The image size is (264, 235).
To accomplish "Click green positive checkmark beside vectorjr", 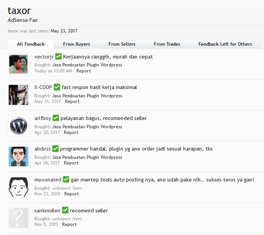I will (x=58, y=57).
